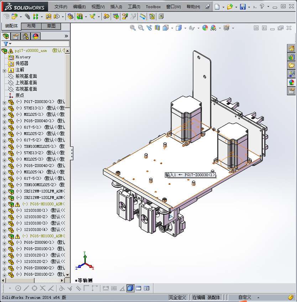The width and height of the screenshot is (297, 302).
Task: Click the Exploded View icon
Action: (125, 17)
